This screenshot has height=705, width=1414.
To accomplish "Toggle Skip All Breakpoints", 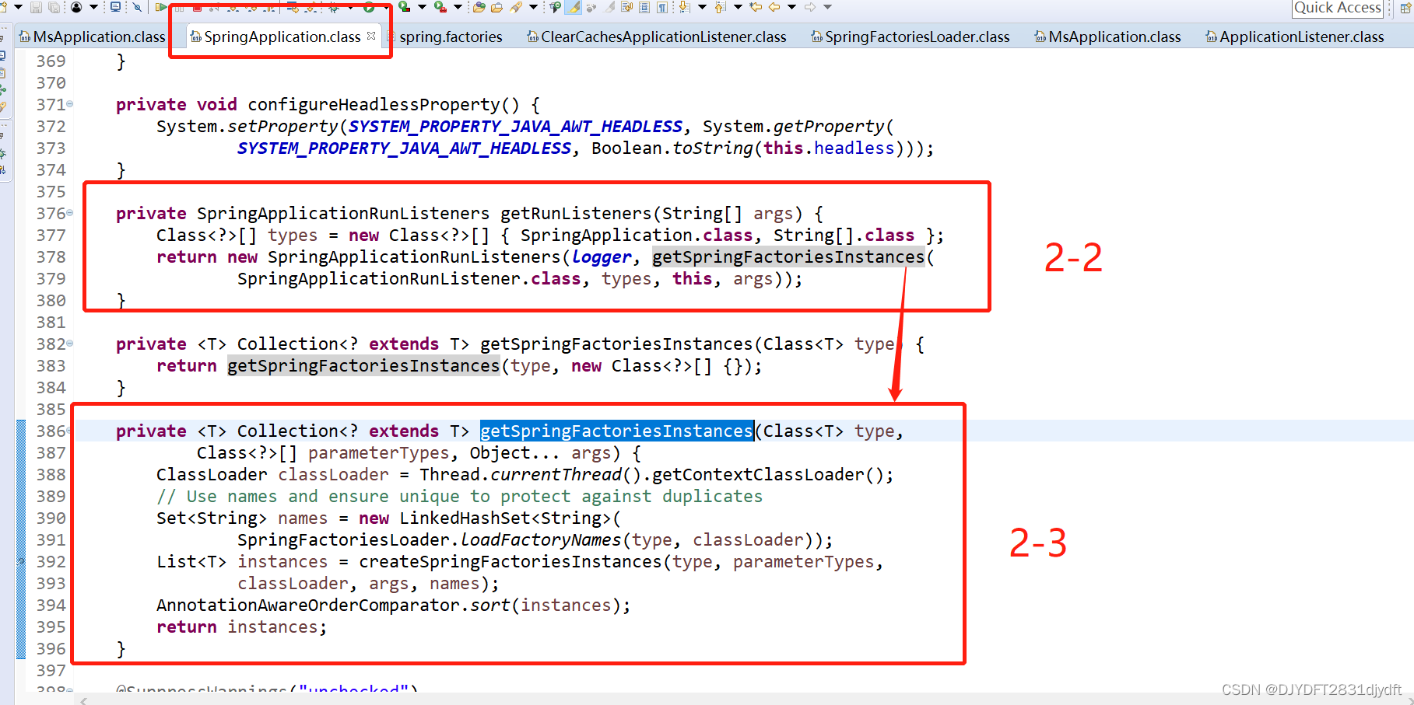I will (136, 9).
